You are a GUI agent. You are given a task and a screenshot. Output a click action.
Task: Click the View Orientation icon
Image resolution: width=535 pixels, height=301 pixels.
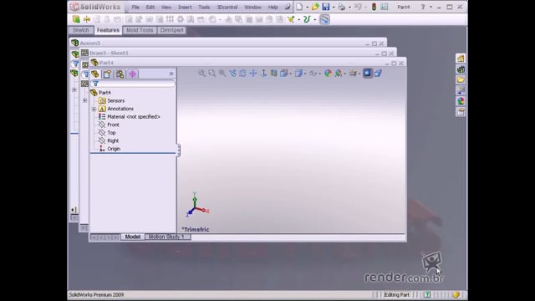pyautogui.click(x=283, y=73)
